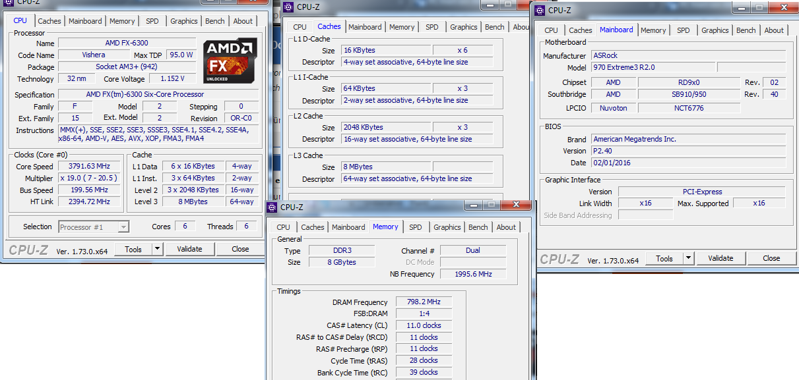This screenshot has height=380, width=799.
Task: Click the Close button in the Mainboard window
Action: coord(772,258)
